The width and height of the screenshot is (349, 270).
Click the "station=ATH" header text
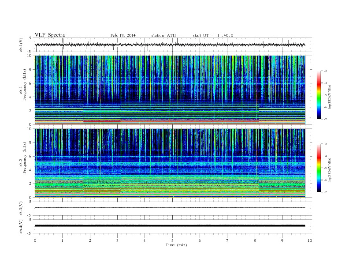[x=163, y=35]
